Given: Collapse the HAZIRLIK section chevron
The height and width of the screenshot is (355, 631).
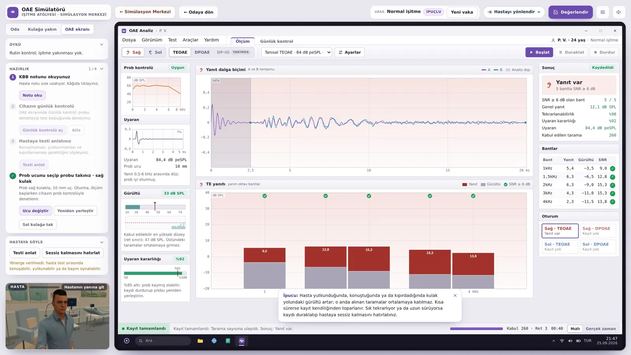Looking at the screenshot, I should coord(102,69).
